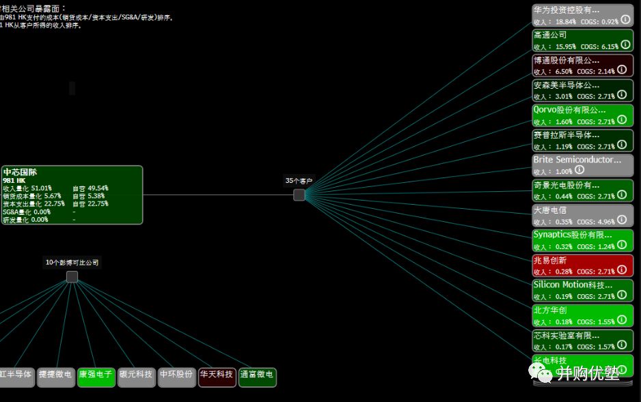Select the Qorvo股份有限公 customer card

(x=582, y=115)
